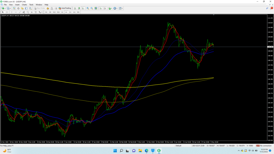The width and height of the screenshot is (274, 154).
Task: Click the Default profile status field
Action: (178, 146)
